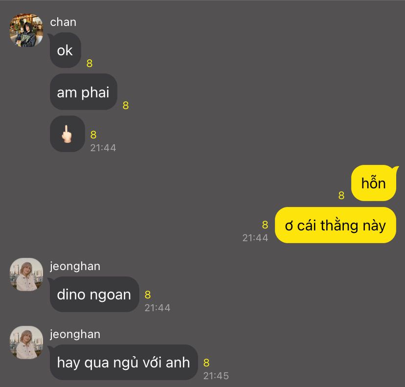The height and width of the screenshot is (387, 405).
Task: Select the 'am phai' message bubble
Action: (x=84, y=91)
